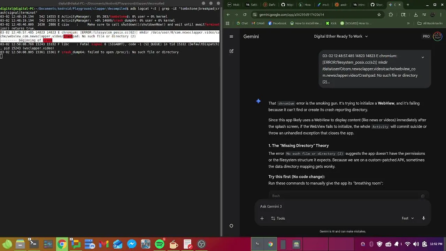Open the Apps grid in bookmarks bar

point(228,23)
